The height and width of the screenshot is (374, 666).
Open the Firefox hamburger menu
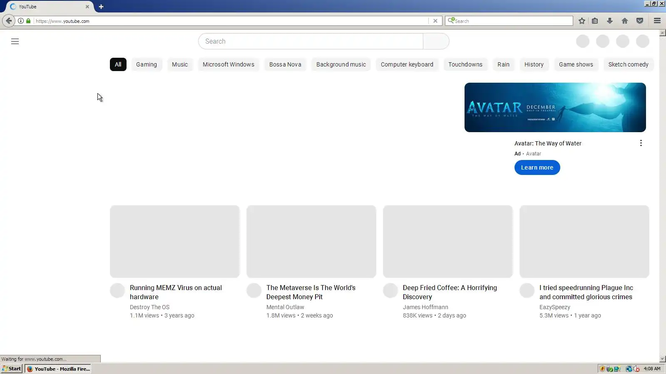click(x=657, y=21)
